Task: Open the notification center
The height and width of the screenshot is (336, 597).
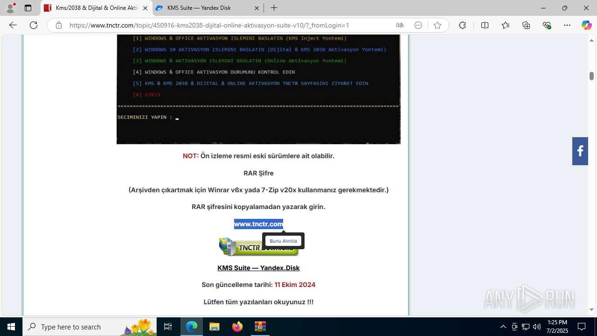Action: [x=582, y=327]
